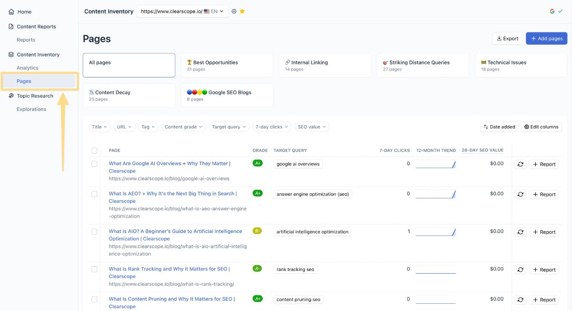Click the link icon on Internal Linking
572x311 pixels.
288,63
